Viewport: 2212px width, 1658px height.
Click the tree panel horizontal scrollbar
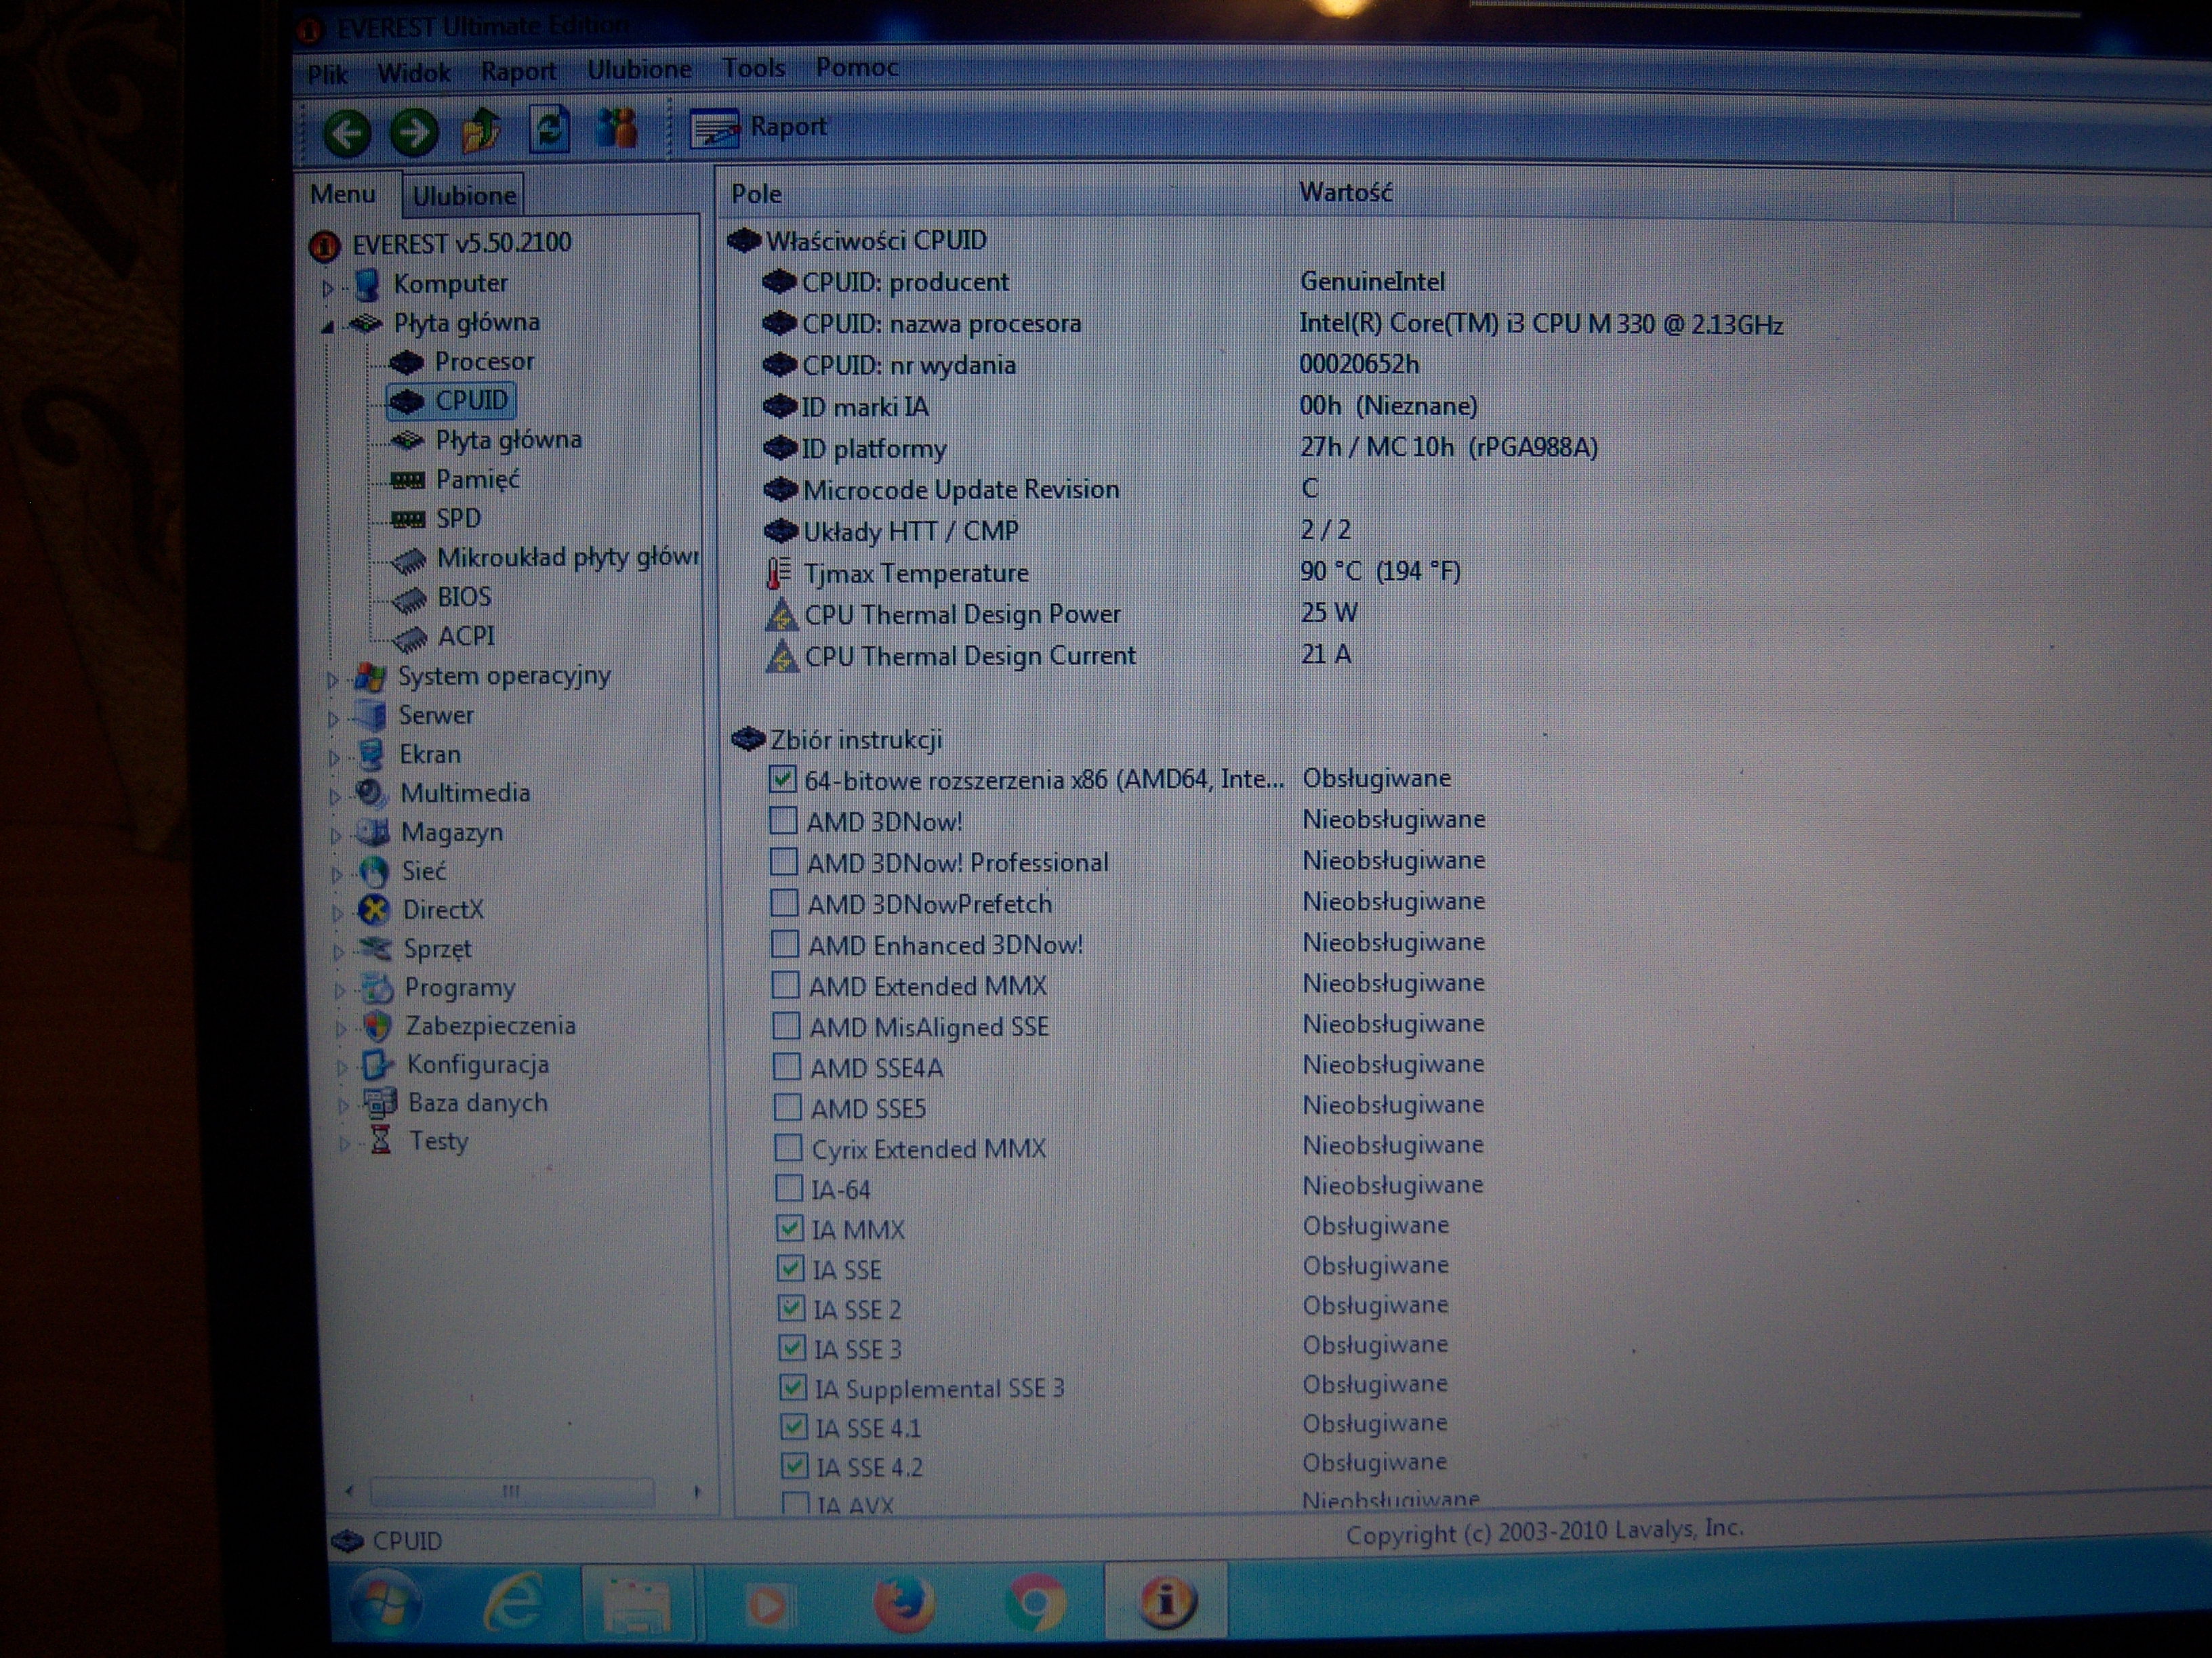pyautogui.click(x=512, y=1492)
